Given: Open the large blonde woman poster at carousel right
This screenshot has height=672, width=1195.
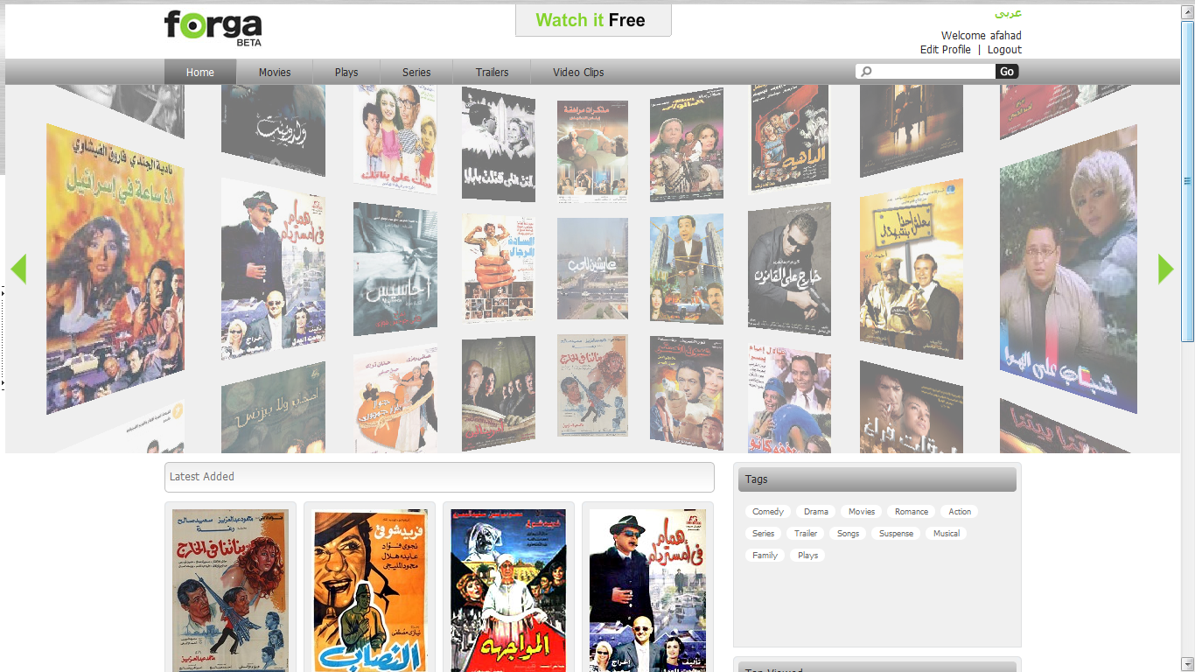Looking at the screenshot, I should tap(1068, 269).
